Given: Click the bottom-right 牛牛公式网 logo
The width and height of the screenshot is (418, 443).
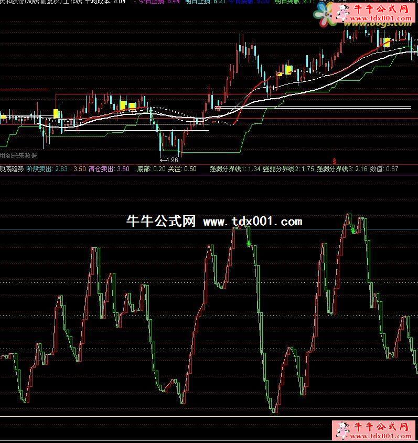Looking at the screenshot, I should (x=374, y=430).
